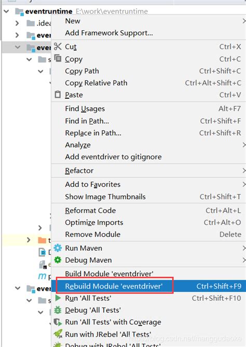This screenshot has height=347, width=246.
Task: Click the Debug 'All Tests' bug icon
Action: (58, 310)
